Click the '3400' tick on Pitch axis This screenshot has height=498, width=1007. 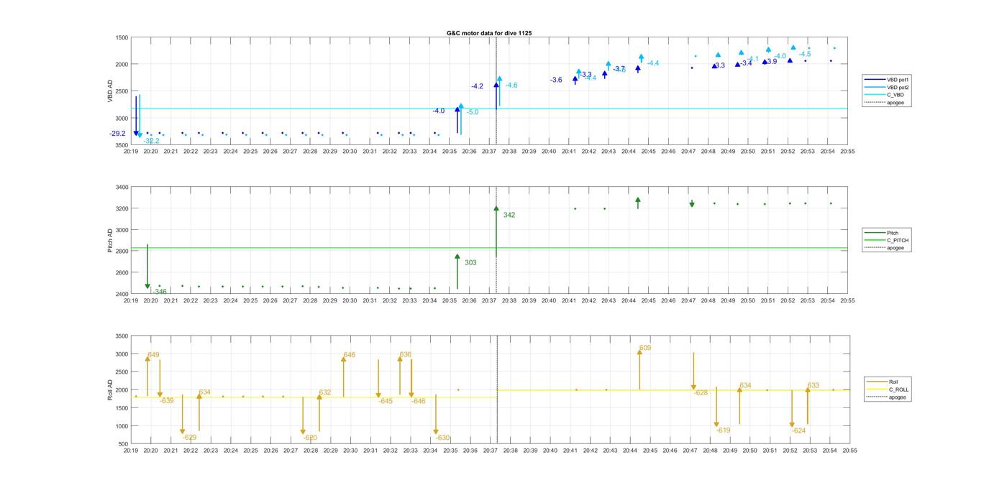[x=122, y=188]
